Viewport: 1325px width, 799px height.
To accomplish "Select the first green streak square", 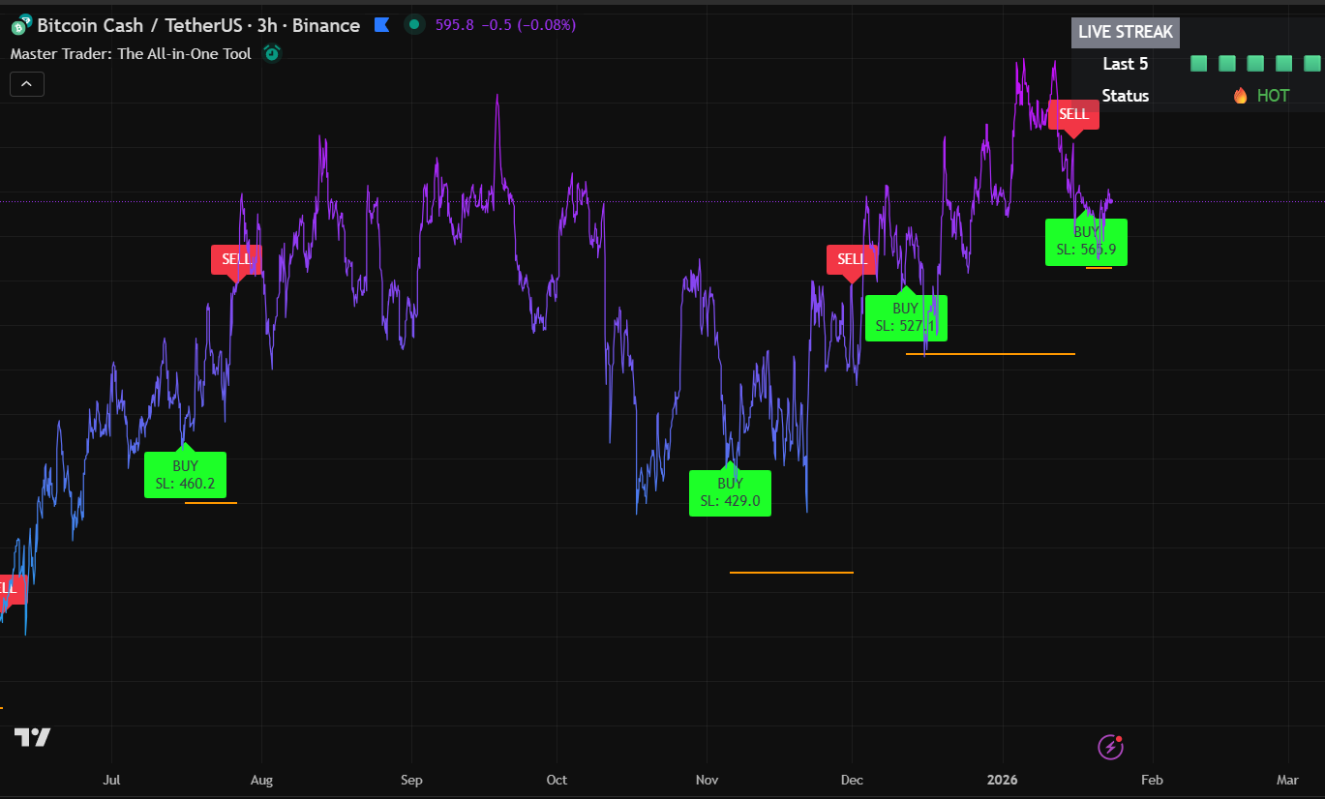I will tap(1198, 63).
